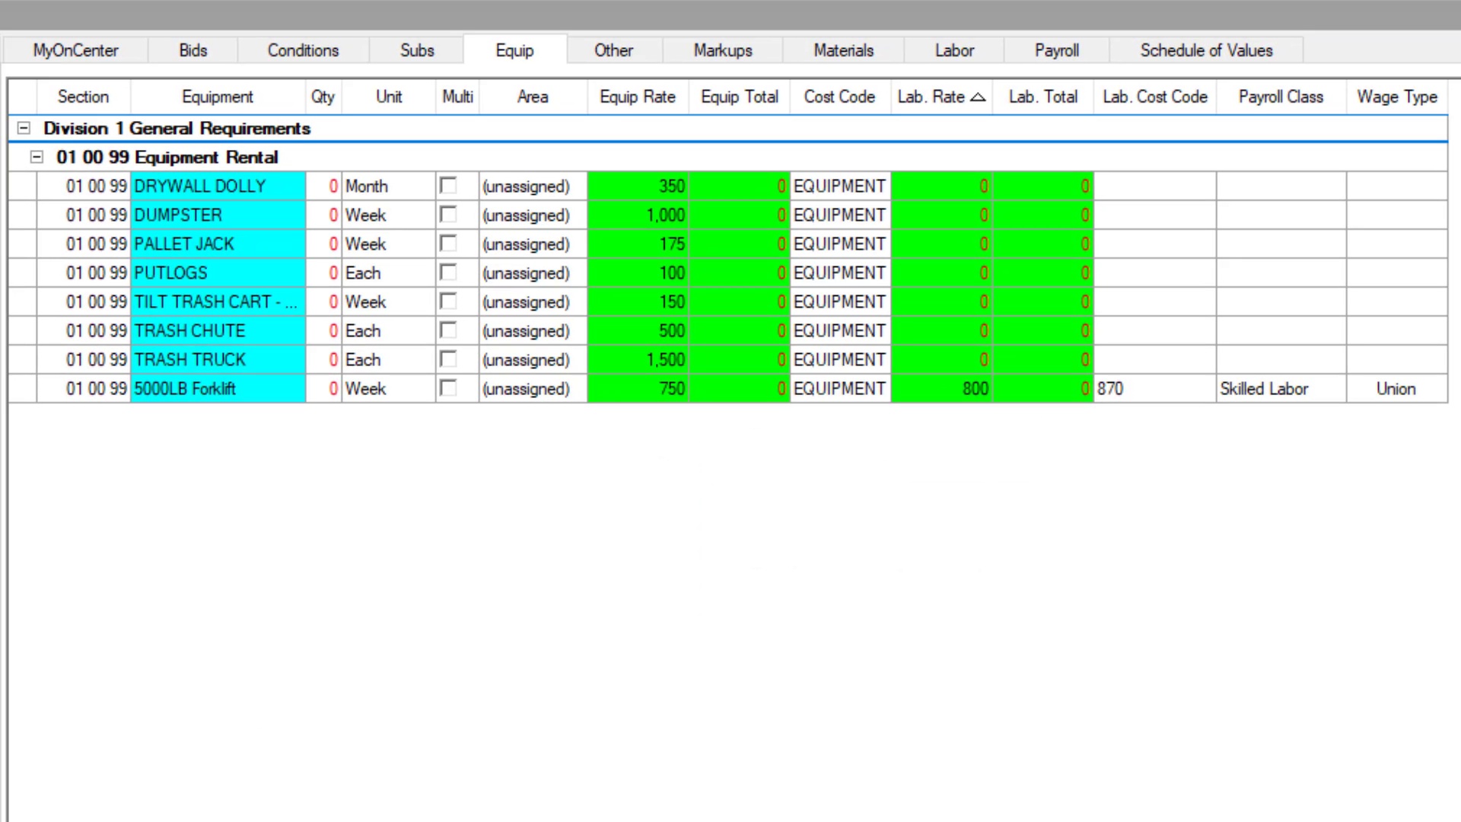The width and height of the screenshot is (1461, 822).
Task: Collapse 01 00 99 Equipment Rental section
Action: pyautogui.click(x=37, y=158)
